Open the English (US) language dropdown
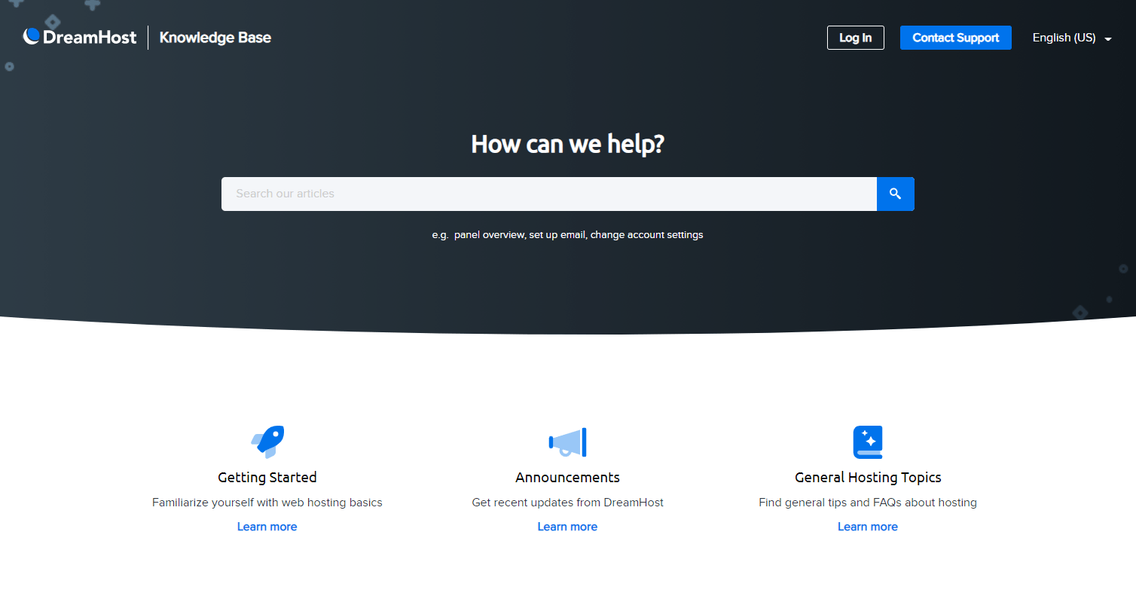The image size is (1136, 599). 1072,38
